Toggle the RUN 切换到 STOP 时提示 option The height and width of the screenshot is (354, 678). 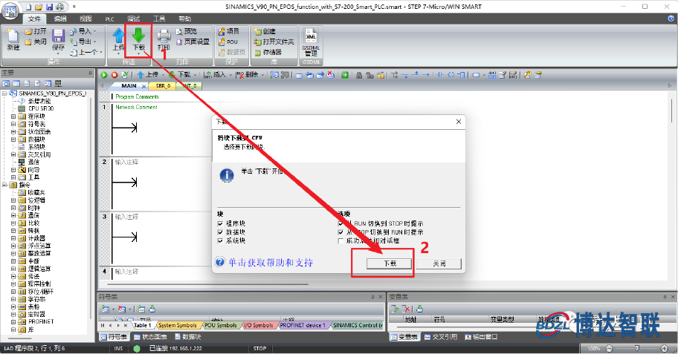[x=340, y=223]
